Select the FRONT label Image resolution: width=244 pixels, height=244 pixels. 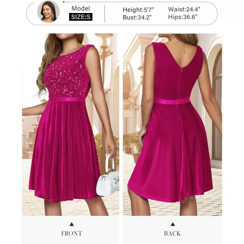point(72,233)
